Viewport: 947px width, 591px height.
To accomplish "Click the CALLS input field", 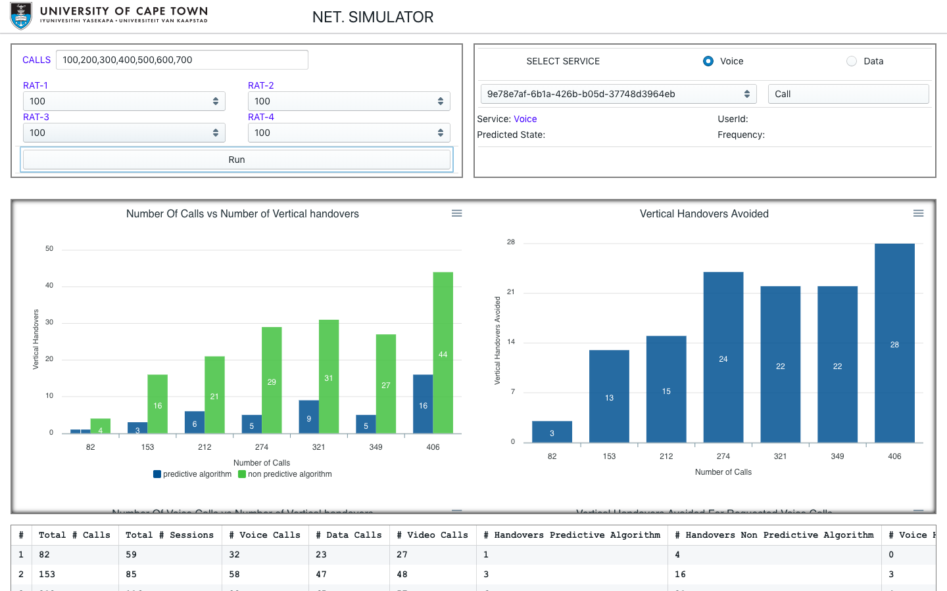I will pos(182,60).
